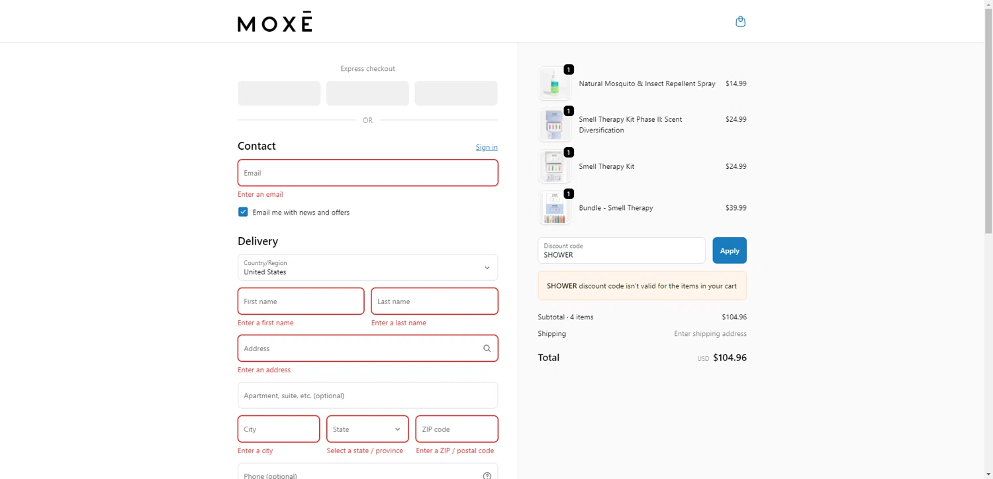The height and width of the screenshot is (479, 993).
Task: Click 'Select a state / province' error text
Action: pyautogui.click(x=365, y=451)
